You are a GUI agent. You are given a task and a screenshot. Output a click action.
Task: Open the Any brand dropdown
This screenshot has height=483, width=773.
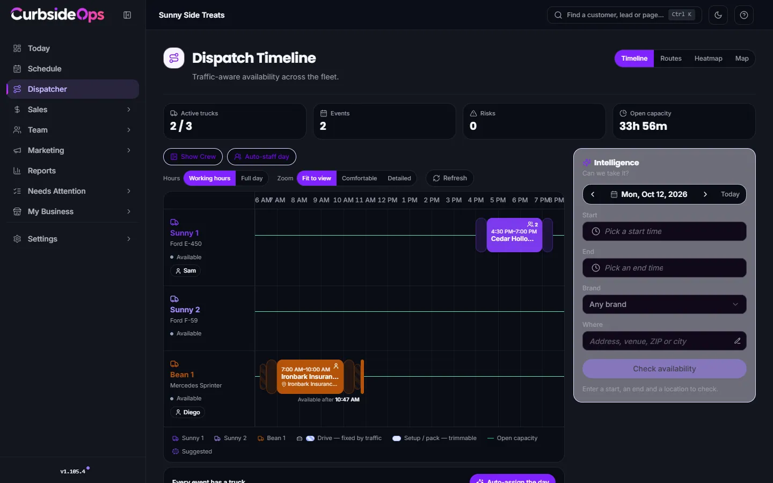[x=664, y=304]
